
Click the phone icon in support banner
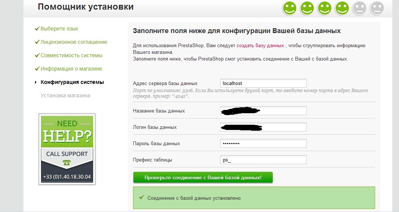click(67, 163)
